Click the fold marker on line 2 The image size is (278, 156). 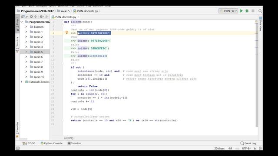click(63, 26)
